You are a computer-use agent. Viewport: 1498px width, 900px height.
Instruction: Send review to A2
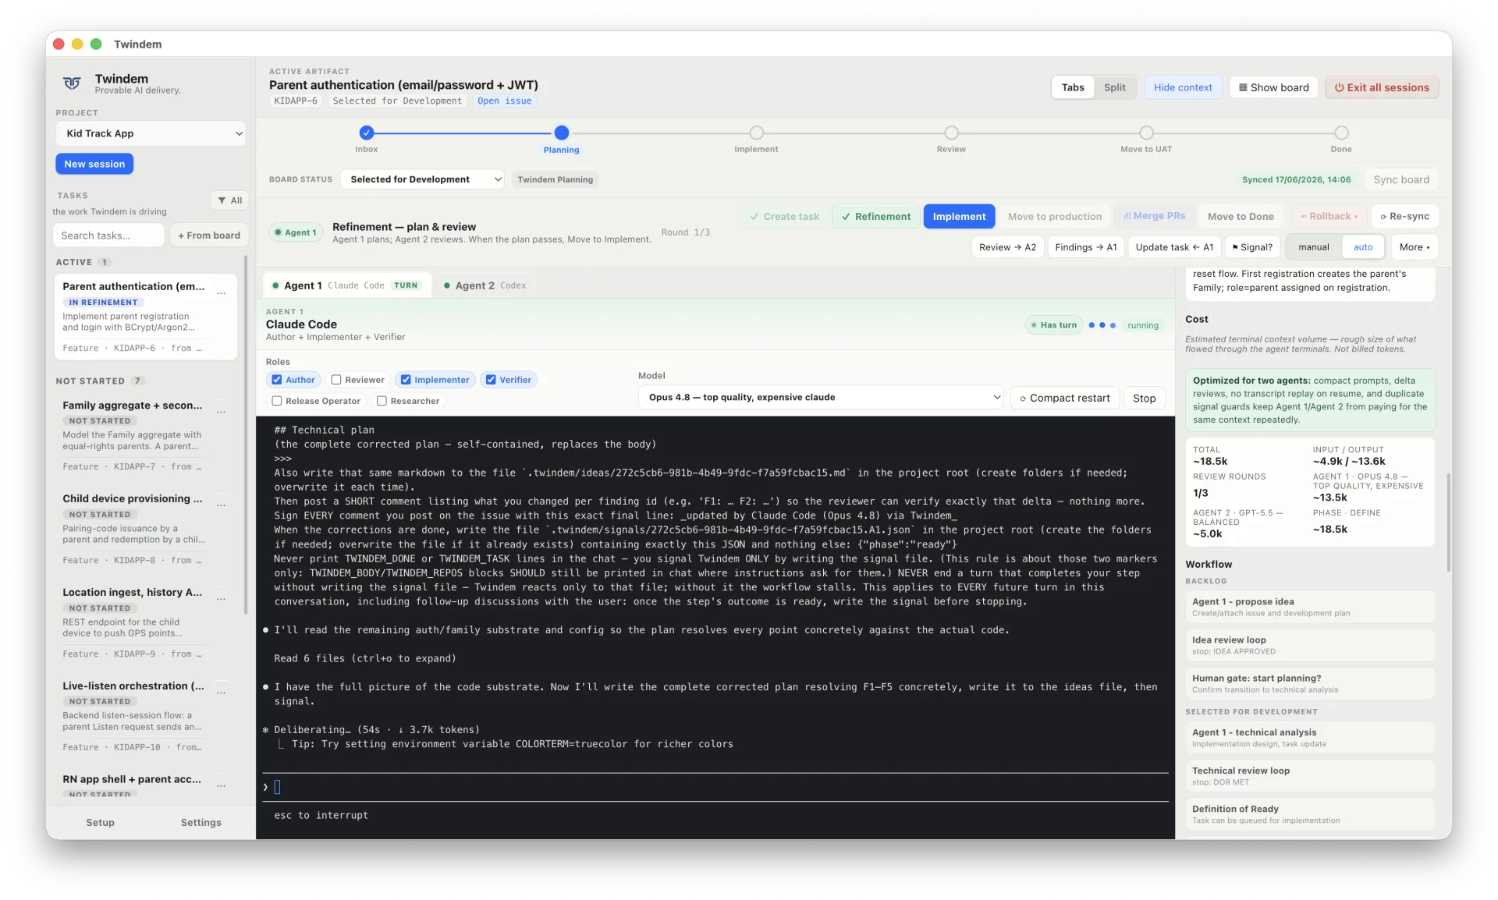point(1007,247)
